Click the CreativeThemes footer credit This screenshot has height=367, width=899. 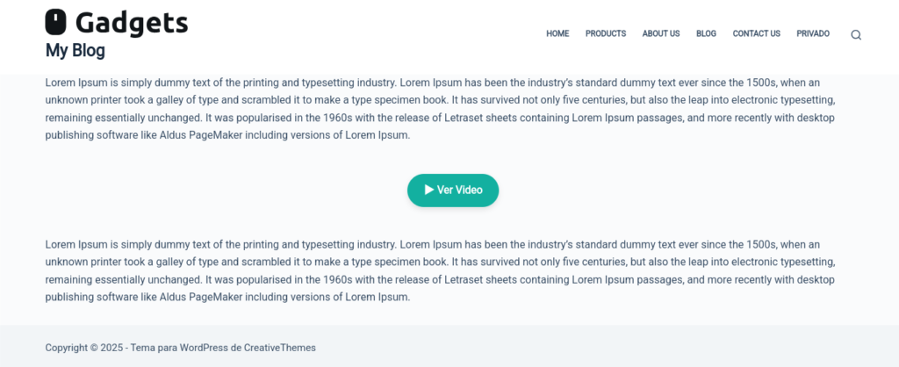click(x=280, y=348)
